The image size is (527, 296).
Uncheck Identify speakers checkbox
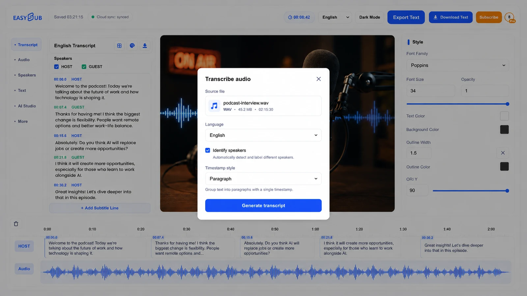[x=208, y=150]
